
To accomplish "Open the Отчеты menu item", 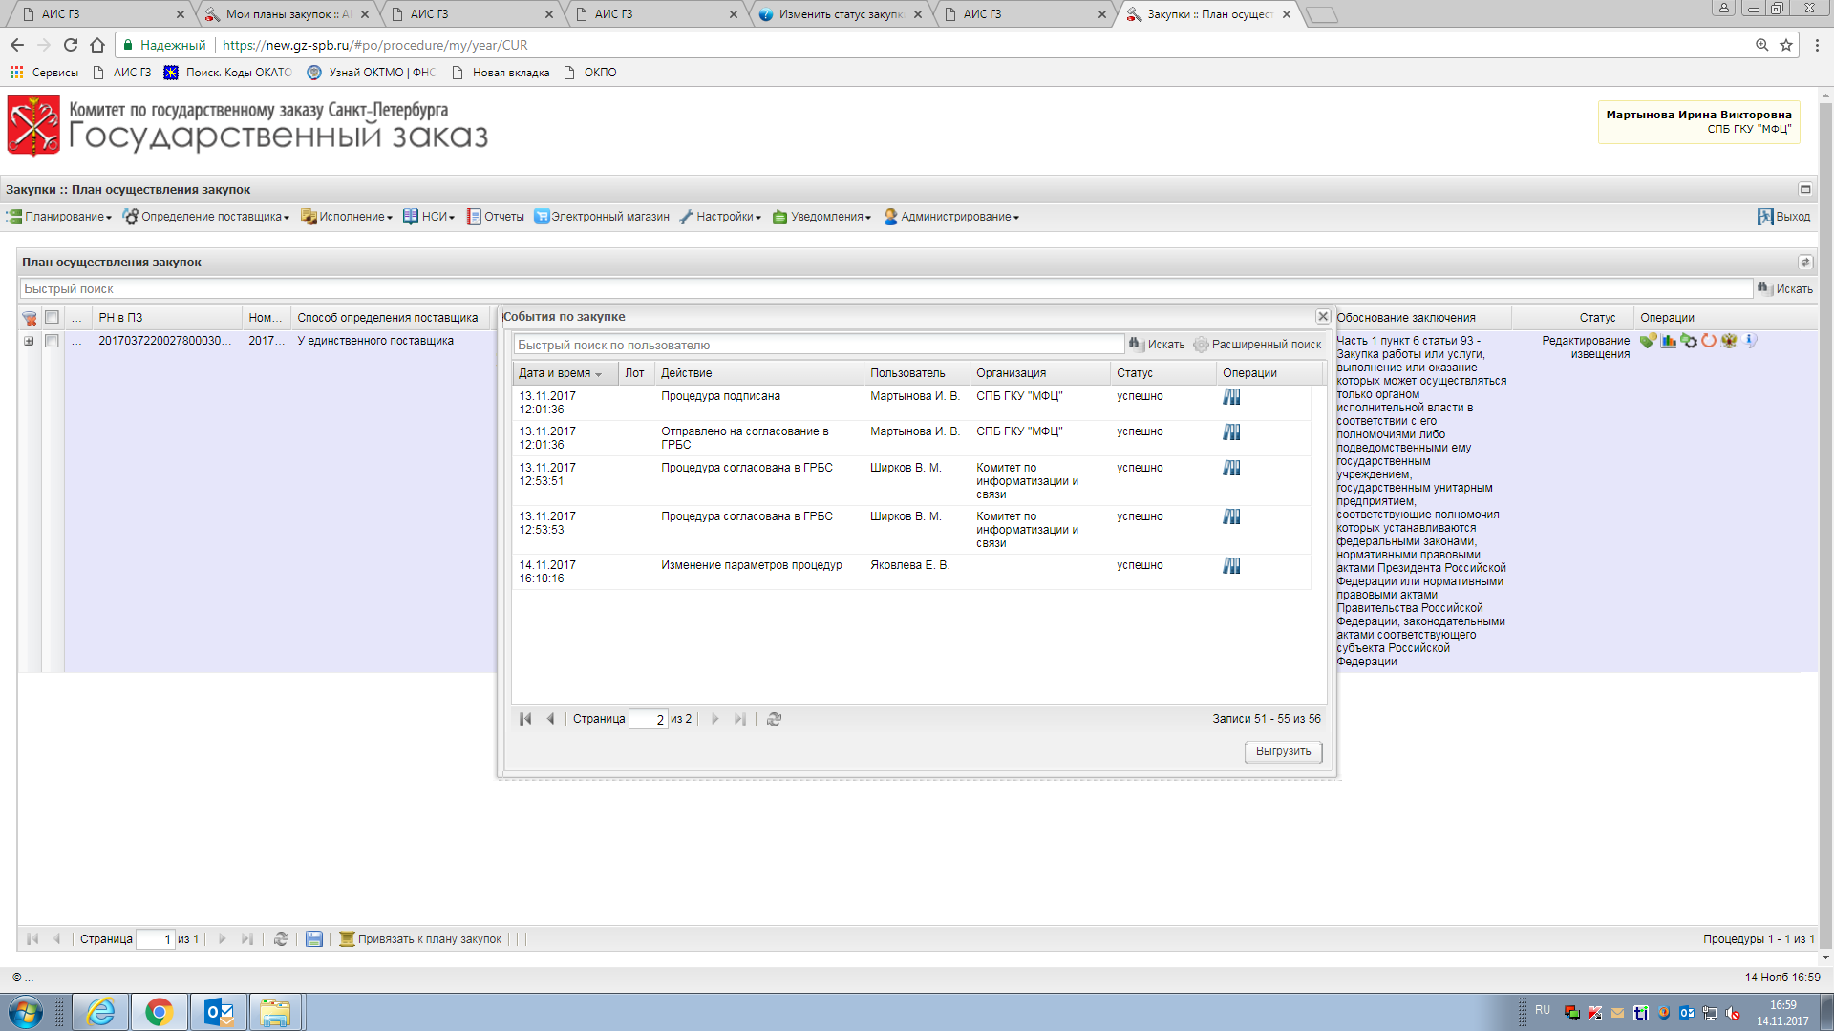I will coord(496,217).
